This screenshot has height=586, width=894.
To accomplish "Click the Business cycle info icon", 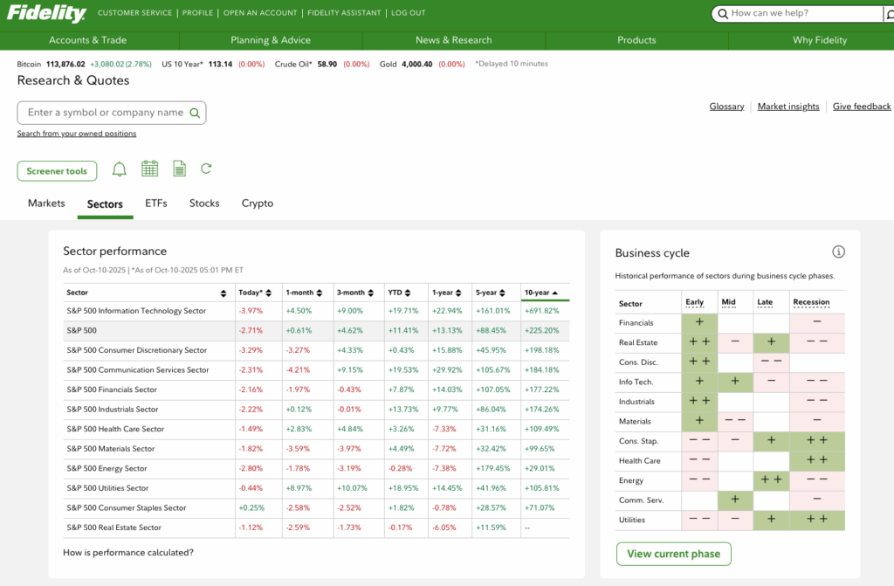I will coord(838,252).
